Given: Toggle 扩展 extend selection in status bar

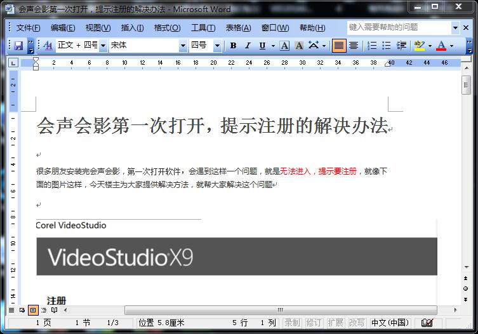Looking at the screenshot, I should point(335,323).
